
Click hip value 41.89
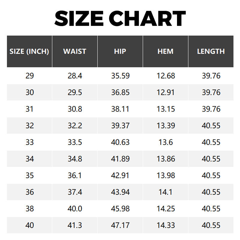click(120, 159)
